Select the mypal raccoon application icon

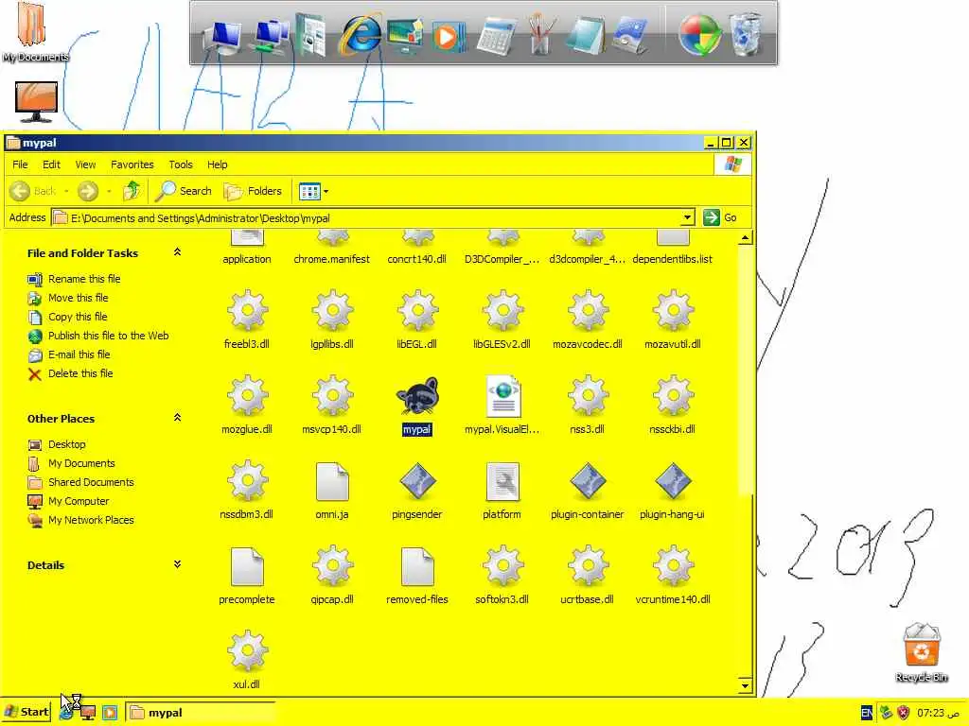(417, 396)
